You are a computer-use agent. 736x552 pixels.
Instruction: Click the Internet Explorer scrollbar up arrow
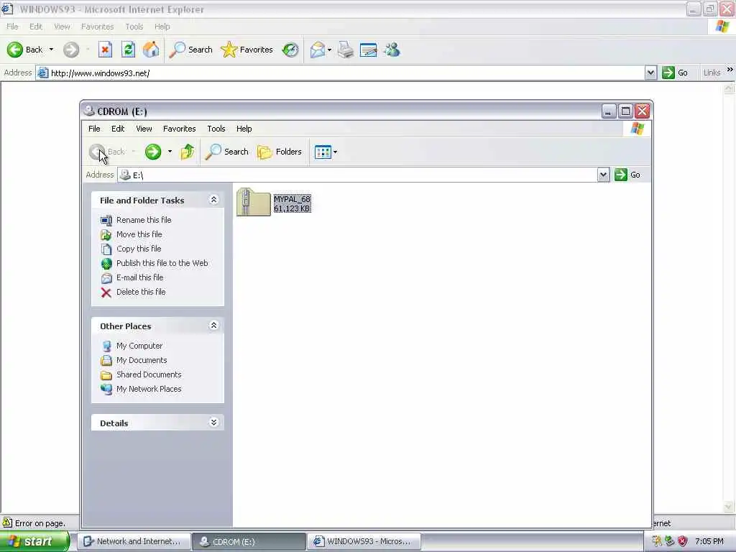click(x=729, y=88)
